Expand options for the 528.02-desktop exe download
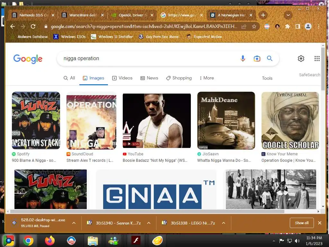Screen dimensions: 329x247 point(74,223)
